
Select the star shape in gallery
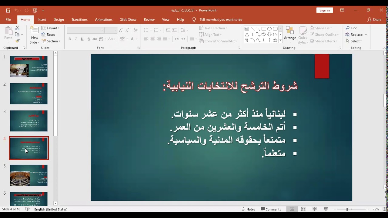[x=275, y=40]
